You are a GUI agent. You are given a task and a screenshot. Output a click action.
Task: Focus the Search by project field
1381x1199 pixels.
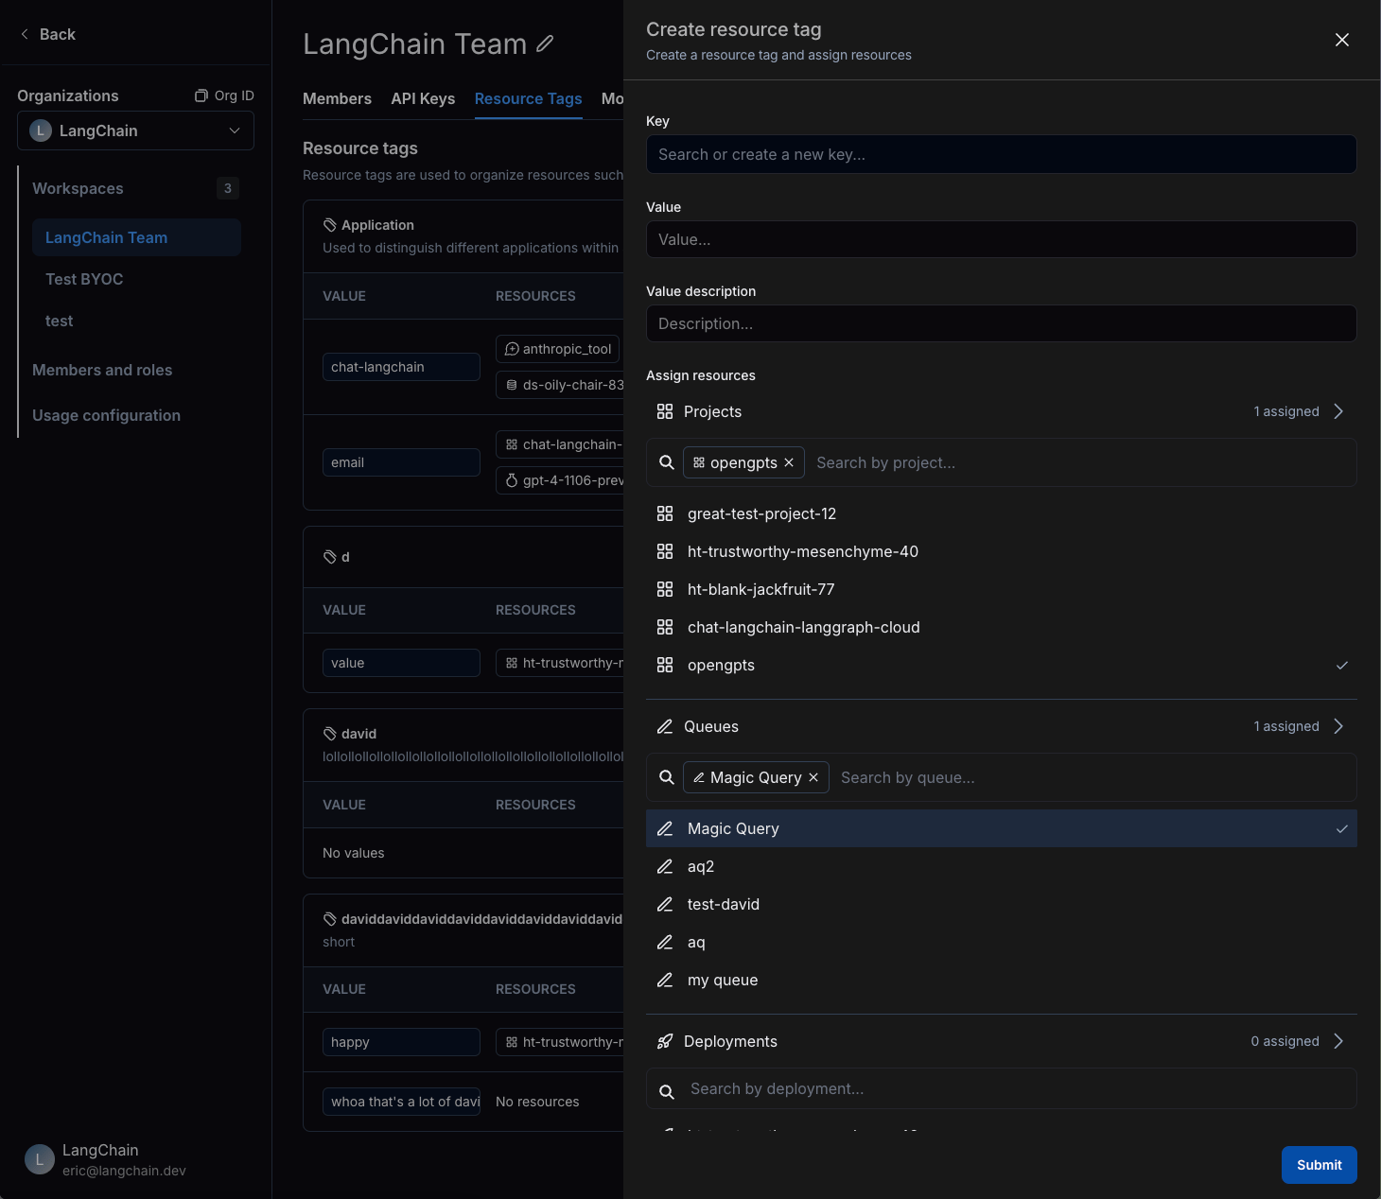point(1080,462)
